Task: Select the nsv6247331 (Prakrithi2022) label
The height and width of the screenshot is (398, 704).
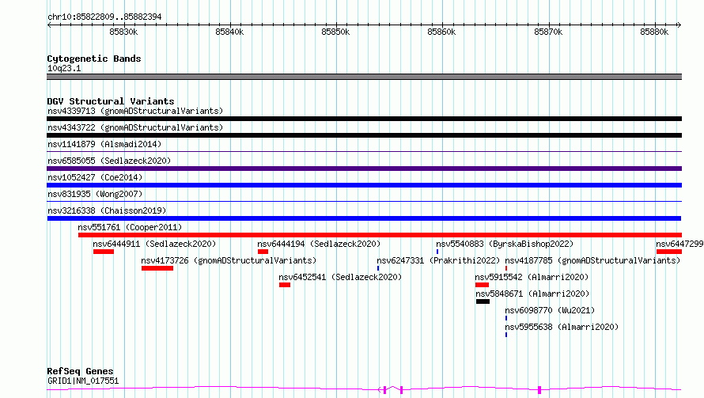Action: tap(438, 260)
